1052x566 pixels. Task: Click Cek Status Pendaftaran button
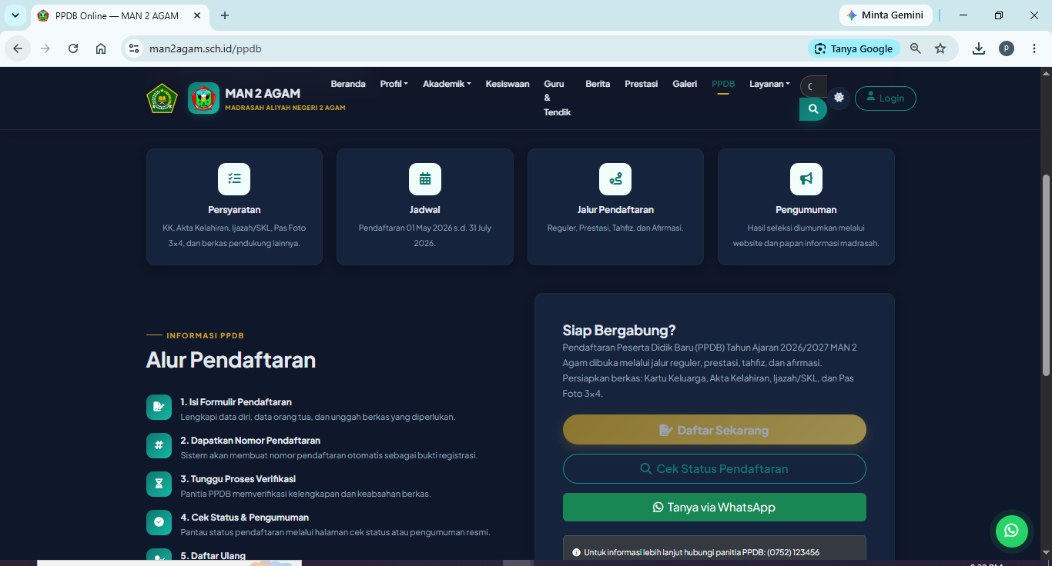[x=715, y=468]
